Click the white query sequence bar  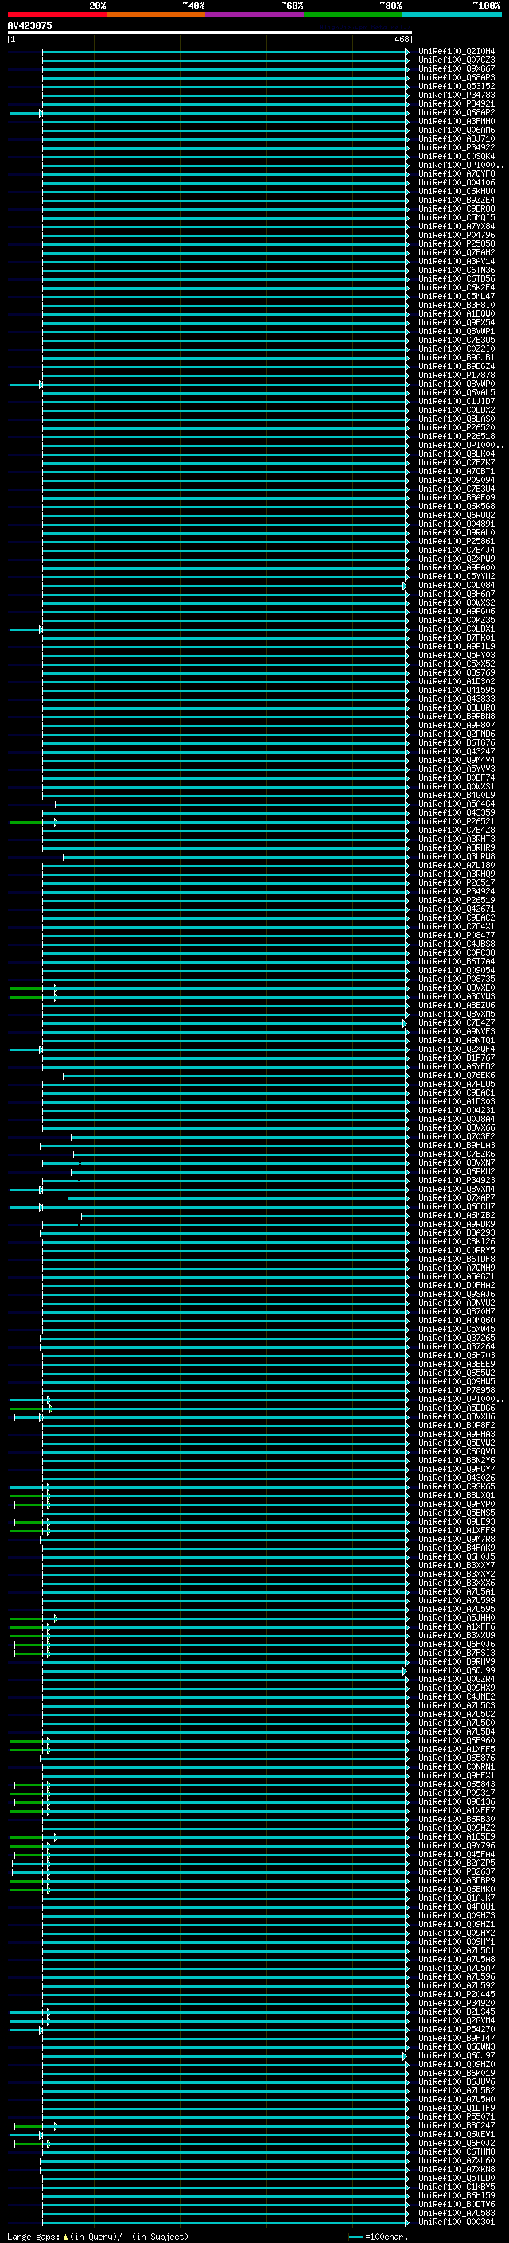(210, 32)
